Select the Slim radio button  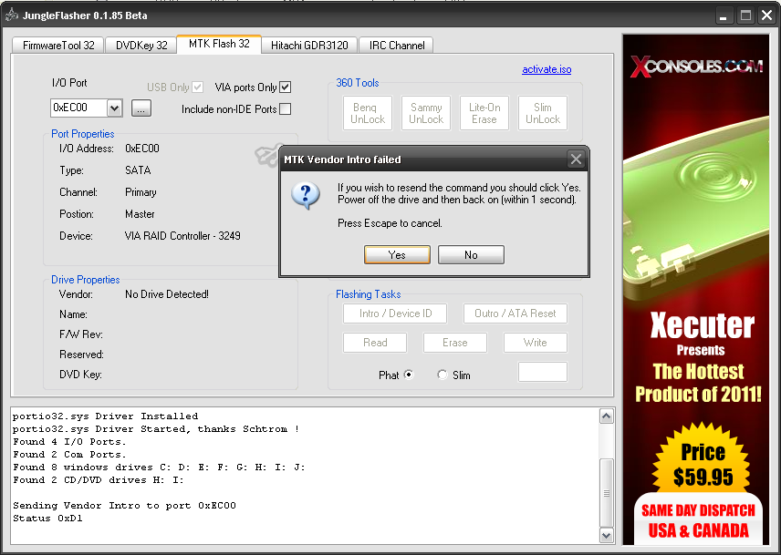tap(443, 375)
